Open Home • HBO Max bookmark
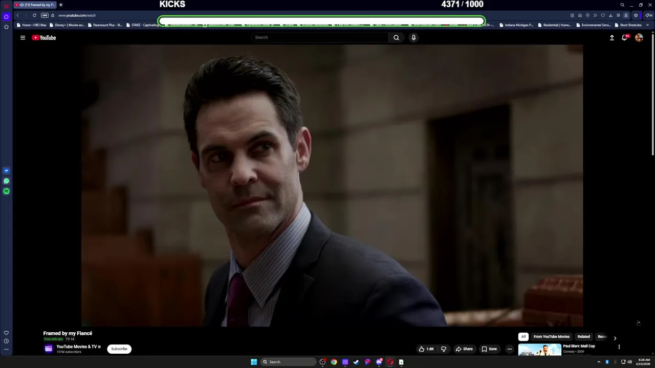 click(x=31, y=25)
